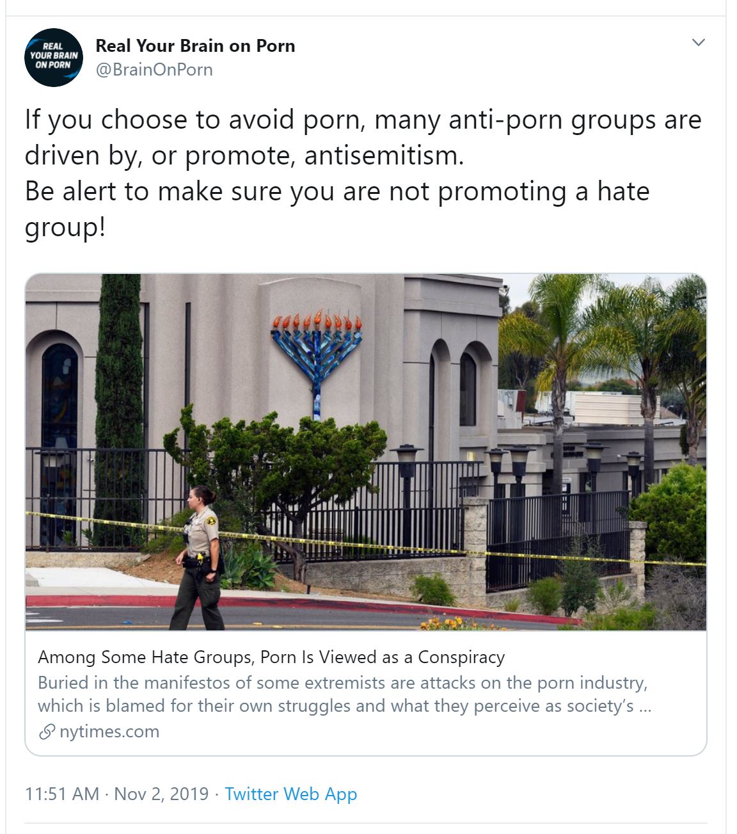737x834 pixels.
Task: Click the card description starting "Buried in the manifestos"
Action: 345,694
